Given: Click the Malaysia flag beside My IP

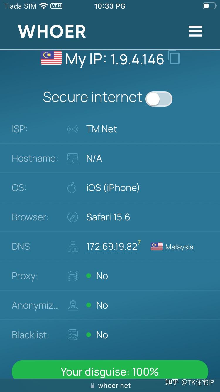Looking at the screenshot, I should (51, 58).
